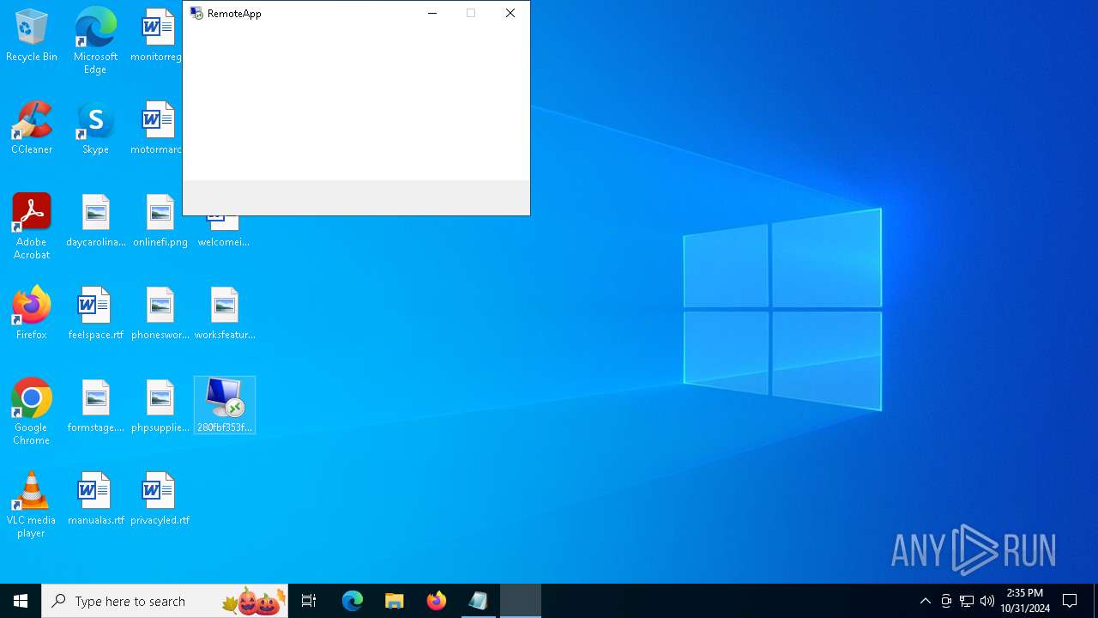Viewport: 1098px width, 618px height.
Task: Open the Action Center notifications icon
Action: tap(1070, 601)
